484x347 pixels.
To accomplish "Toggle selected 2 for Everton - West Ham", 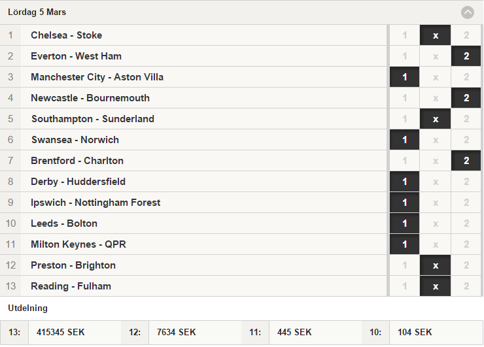I will pyautogui.click(x=466, y=56).
